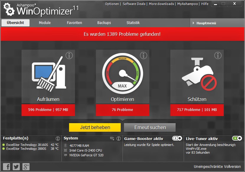Click the Jetzt beheben button
Image resolution: width=245 pixels, height=172 pixels.
coord(95,127)
